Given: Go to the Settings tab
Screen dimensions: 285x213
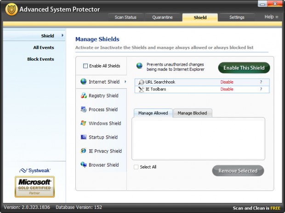Looking at the screenshot, I should tap(237, 17).
